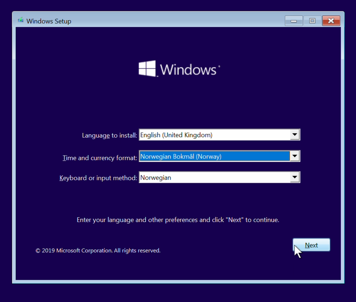Expand the Time and currency format arrow
Viewport: 356px width, 302px height.
[295, 156]
